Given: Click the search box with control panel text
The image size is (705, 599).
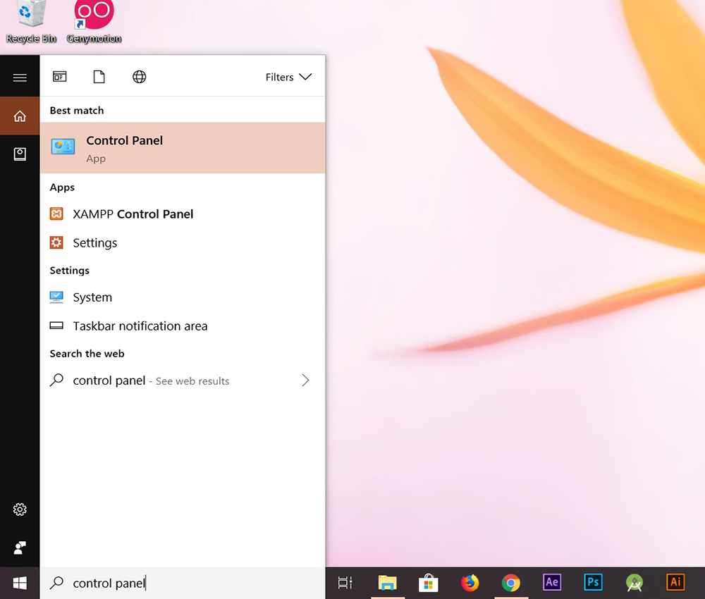Looking at the screenshot, I should pos(182,583).
